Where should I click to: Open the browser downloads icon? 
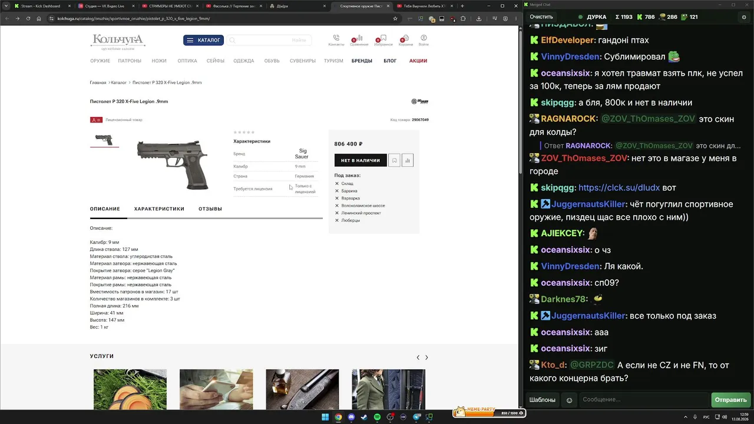tap(479, 18)
